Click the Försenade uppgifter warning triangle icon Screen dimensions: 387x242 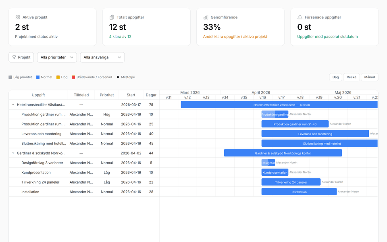point(300,17)
